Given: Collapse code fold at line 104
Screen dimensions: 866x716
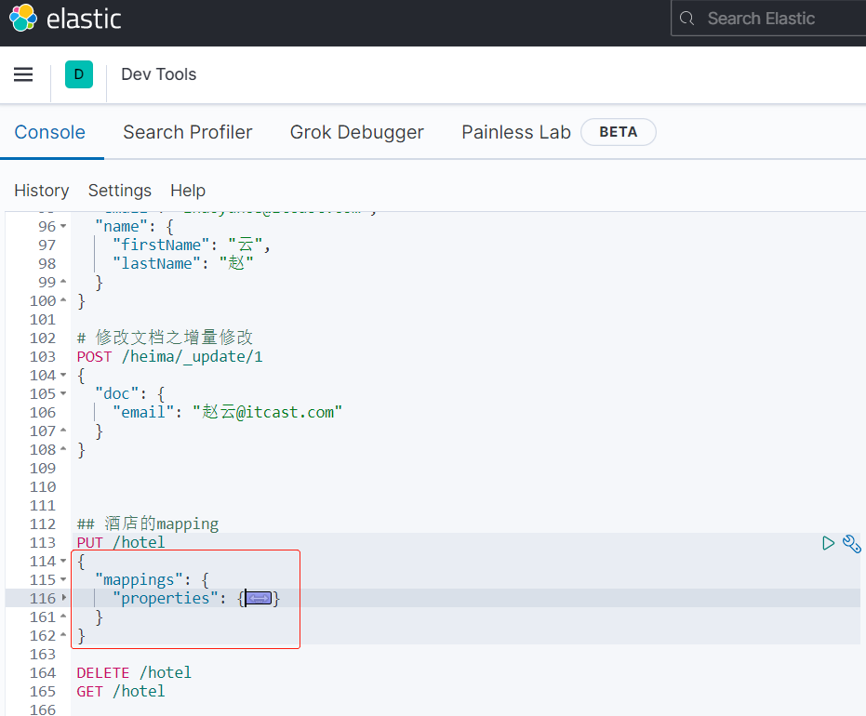Looking at the screenshot, I should click(63, 376).
